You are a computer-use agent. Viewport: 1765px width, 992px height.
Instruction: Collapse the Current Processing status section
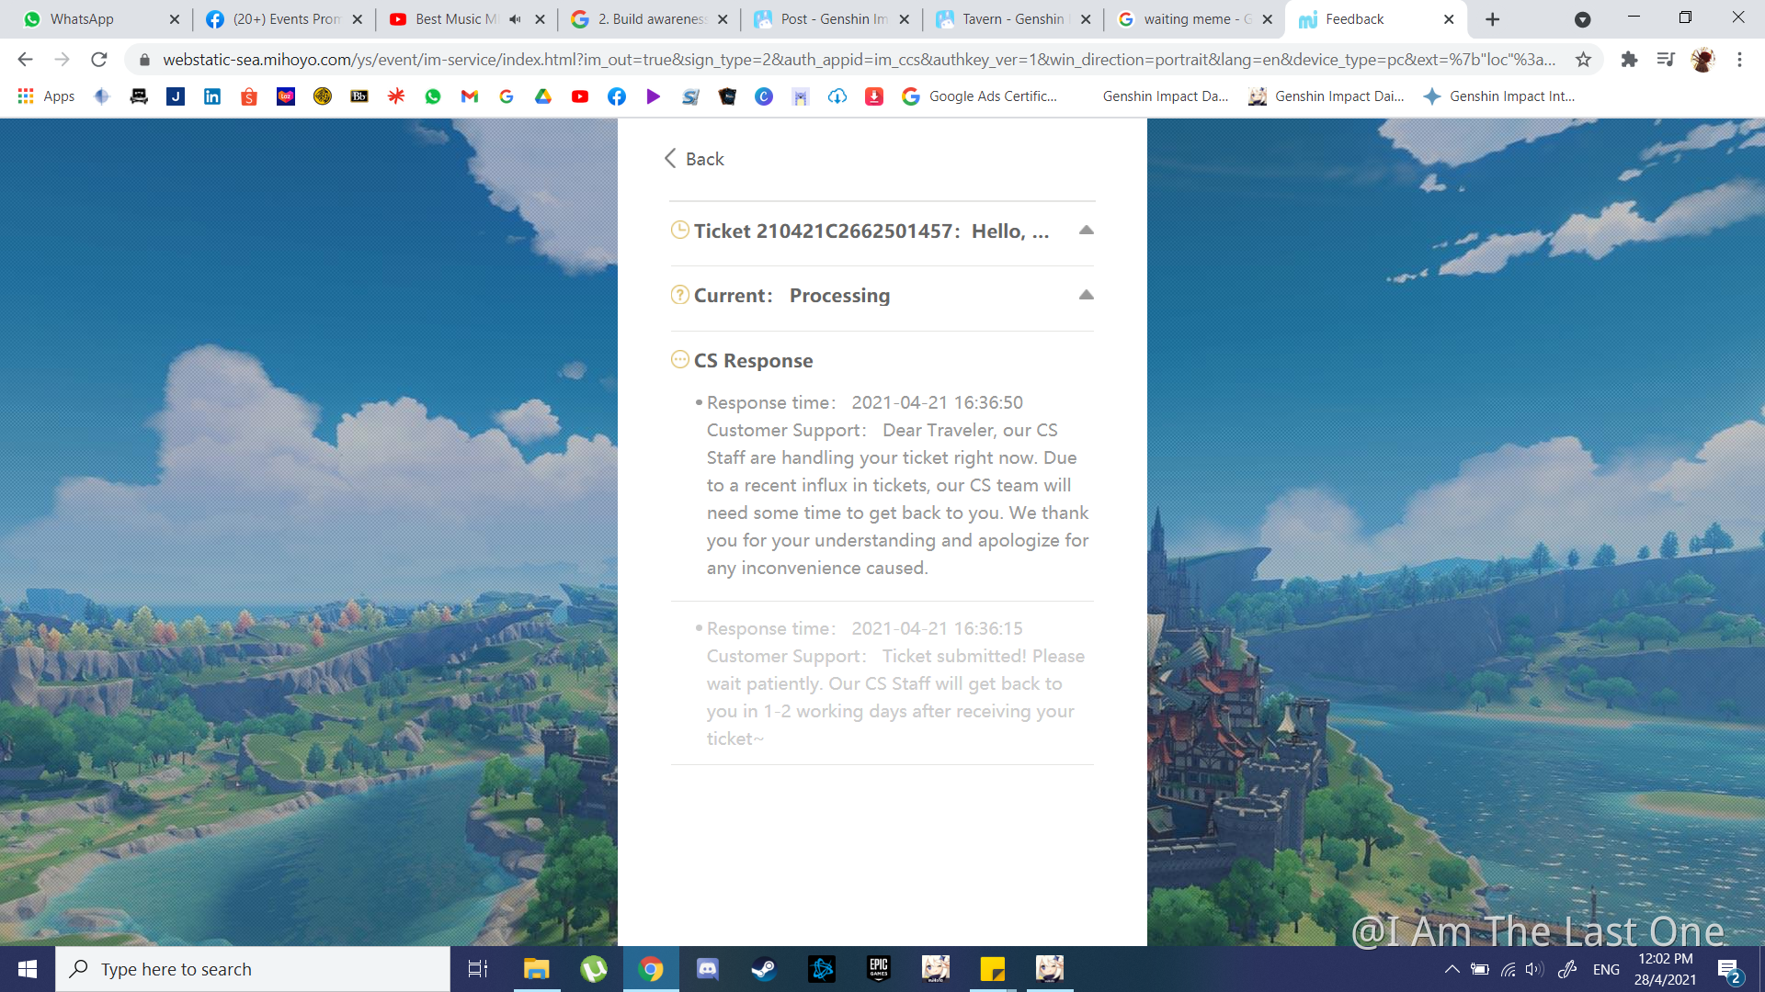tap(1086, 295)
